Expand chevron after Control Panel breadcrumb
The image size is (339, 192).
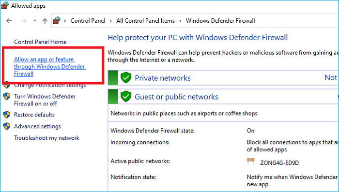tap(111, 21)
